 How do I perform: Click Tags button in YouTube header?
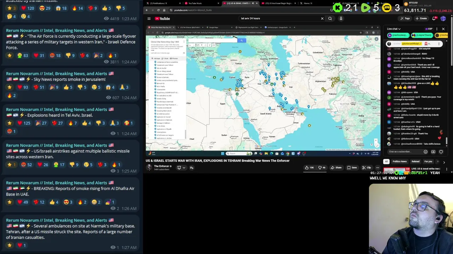pos(405,18)
